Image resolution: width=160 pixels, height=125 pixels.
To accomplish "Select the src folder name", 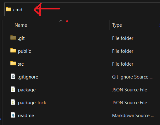I will 21,64.
